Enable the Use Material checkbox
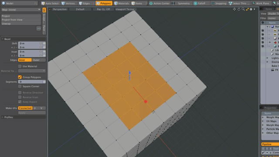The width and height of the screenshot is (279, 157). pos(20,66)
